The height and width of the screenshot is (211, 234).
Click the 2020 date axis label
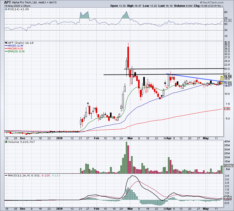point(59,139)
